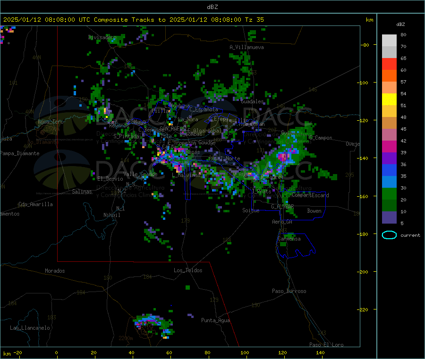Click the cyan 'current' ellipse legend icon

click(x=389, y=235)
